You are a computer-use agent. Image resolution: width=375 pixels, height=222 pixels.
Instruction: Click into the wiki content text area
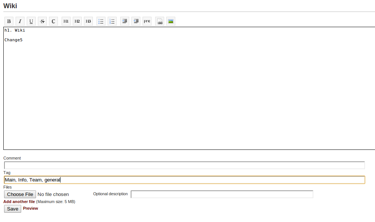pos(189,89)
